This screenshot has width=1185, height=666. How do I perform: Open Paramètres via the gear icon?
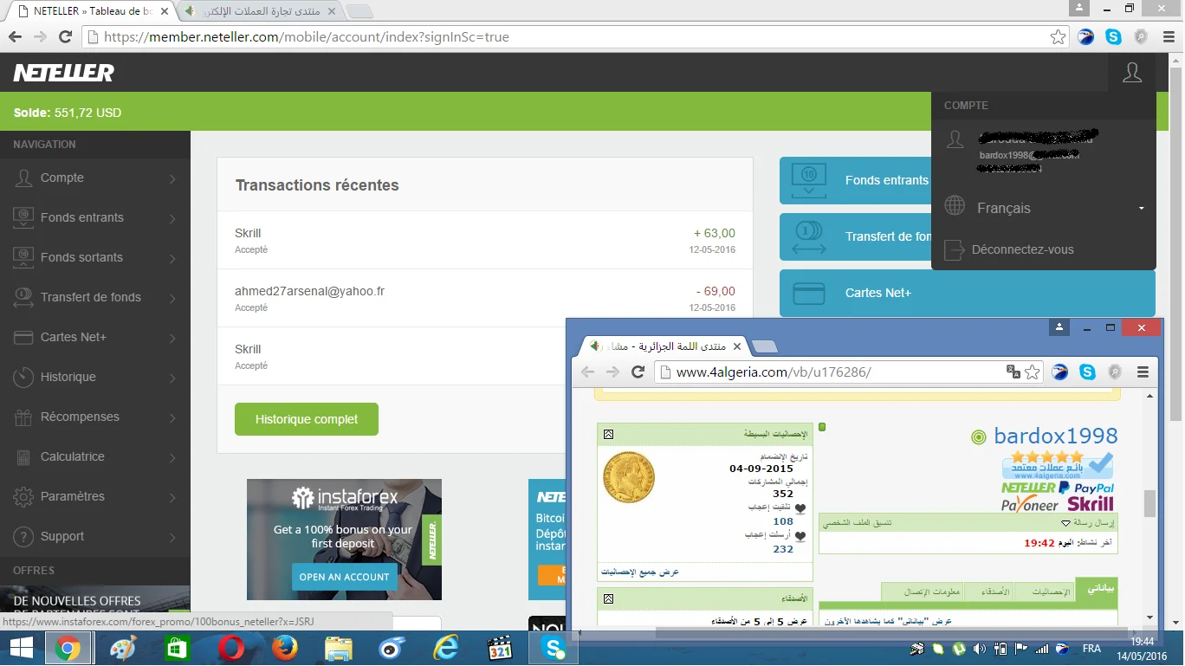24,497
